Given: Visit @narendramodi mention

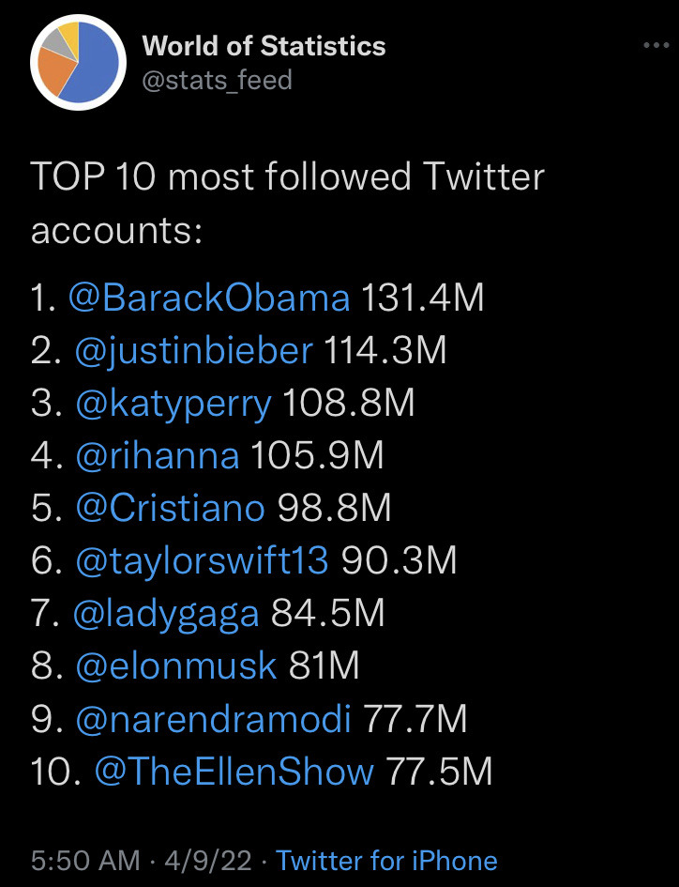Looking at the screenshot, I should [x=213, y=719].
